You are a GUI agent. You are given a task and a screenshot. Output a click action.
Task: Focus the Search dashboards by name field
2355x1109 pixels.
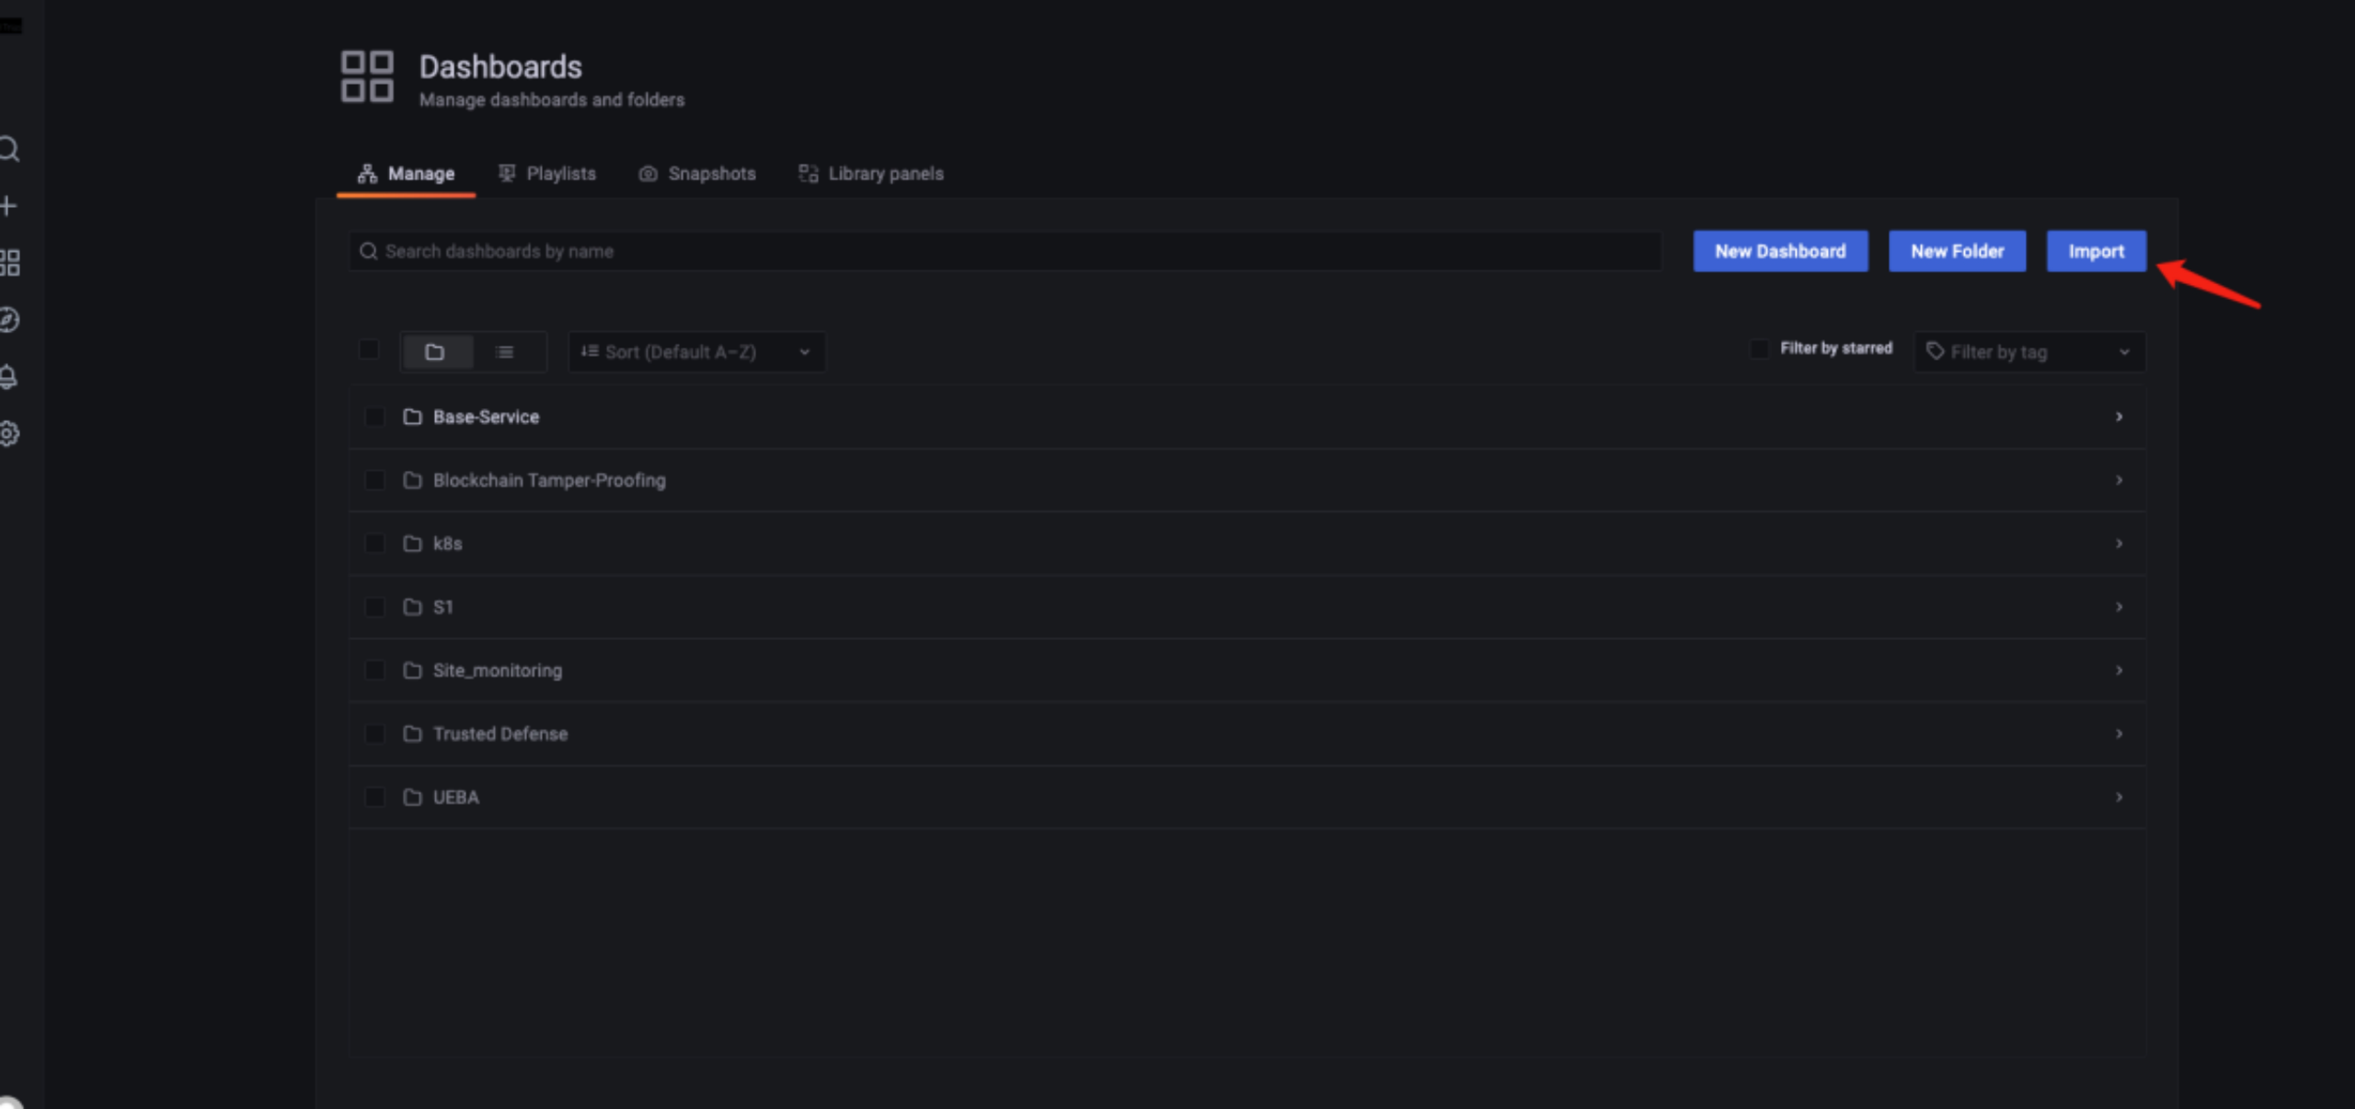(1005, 251)
